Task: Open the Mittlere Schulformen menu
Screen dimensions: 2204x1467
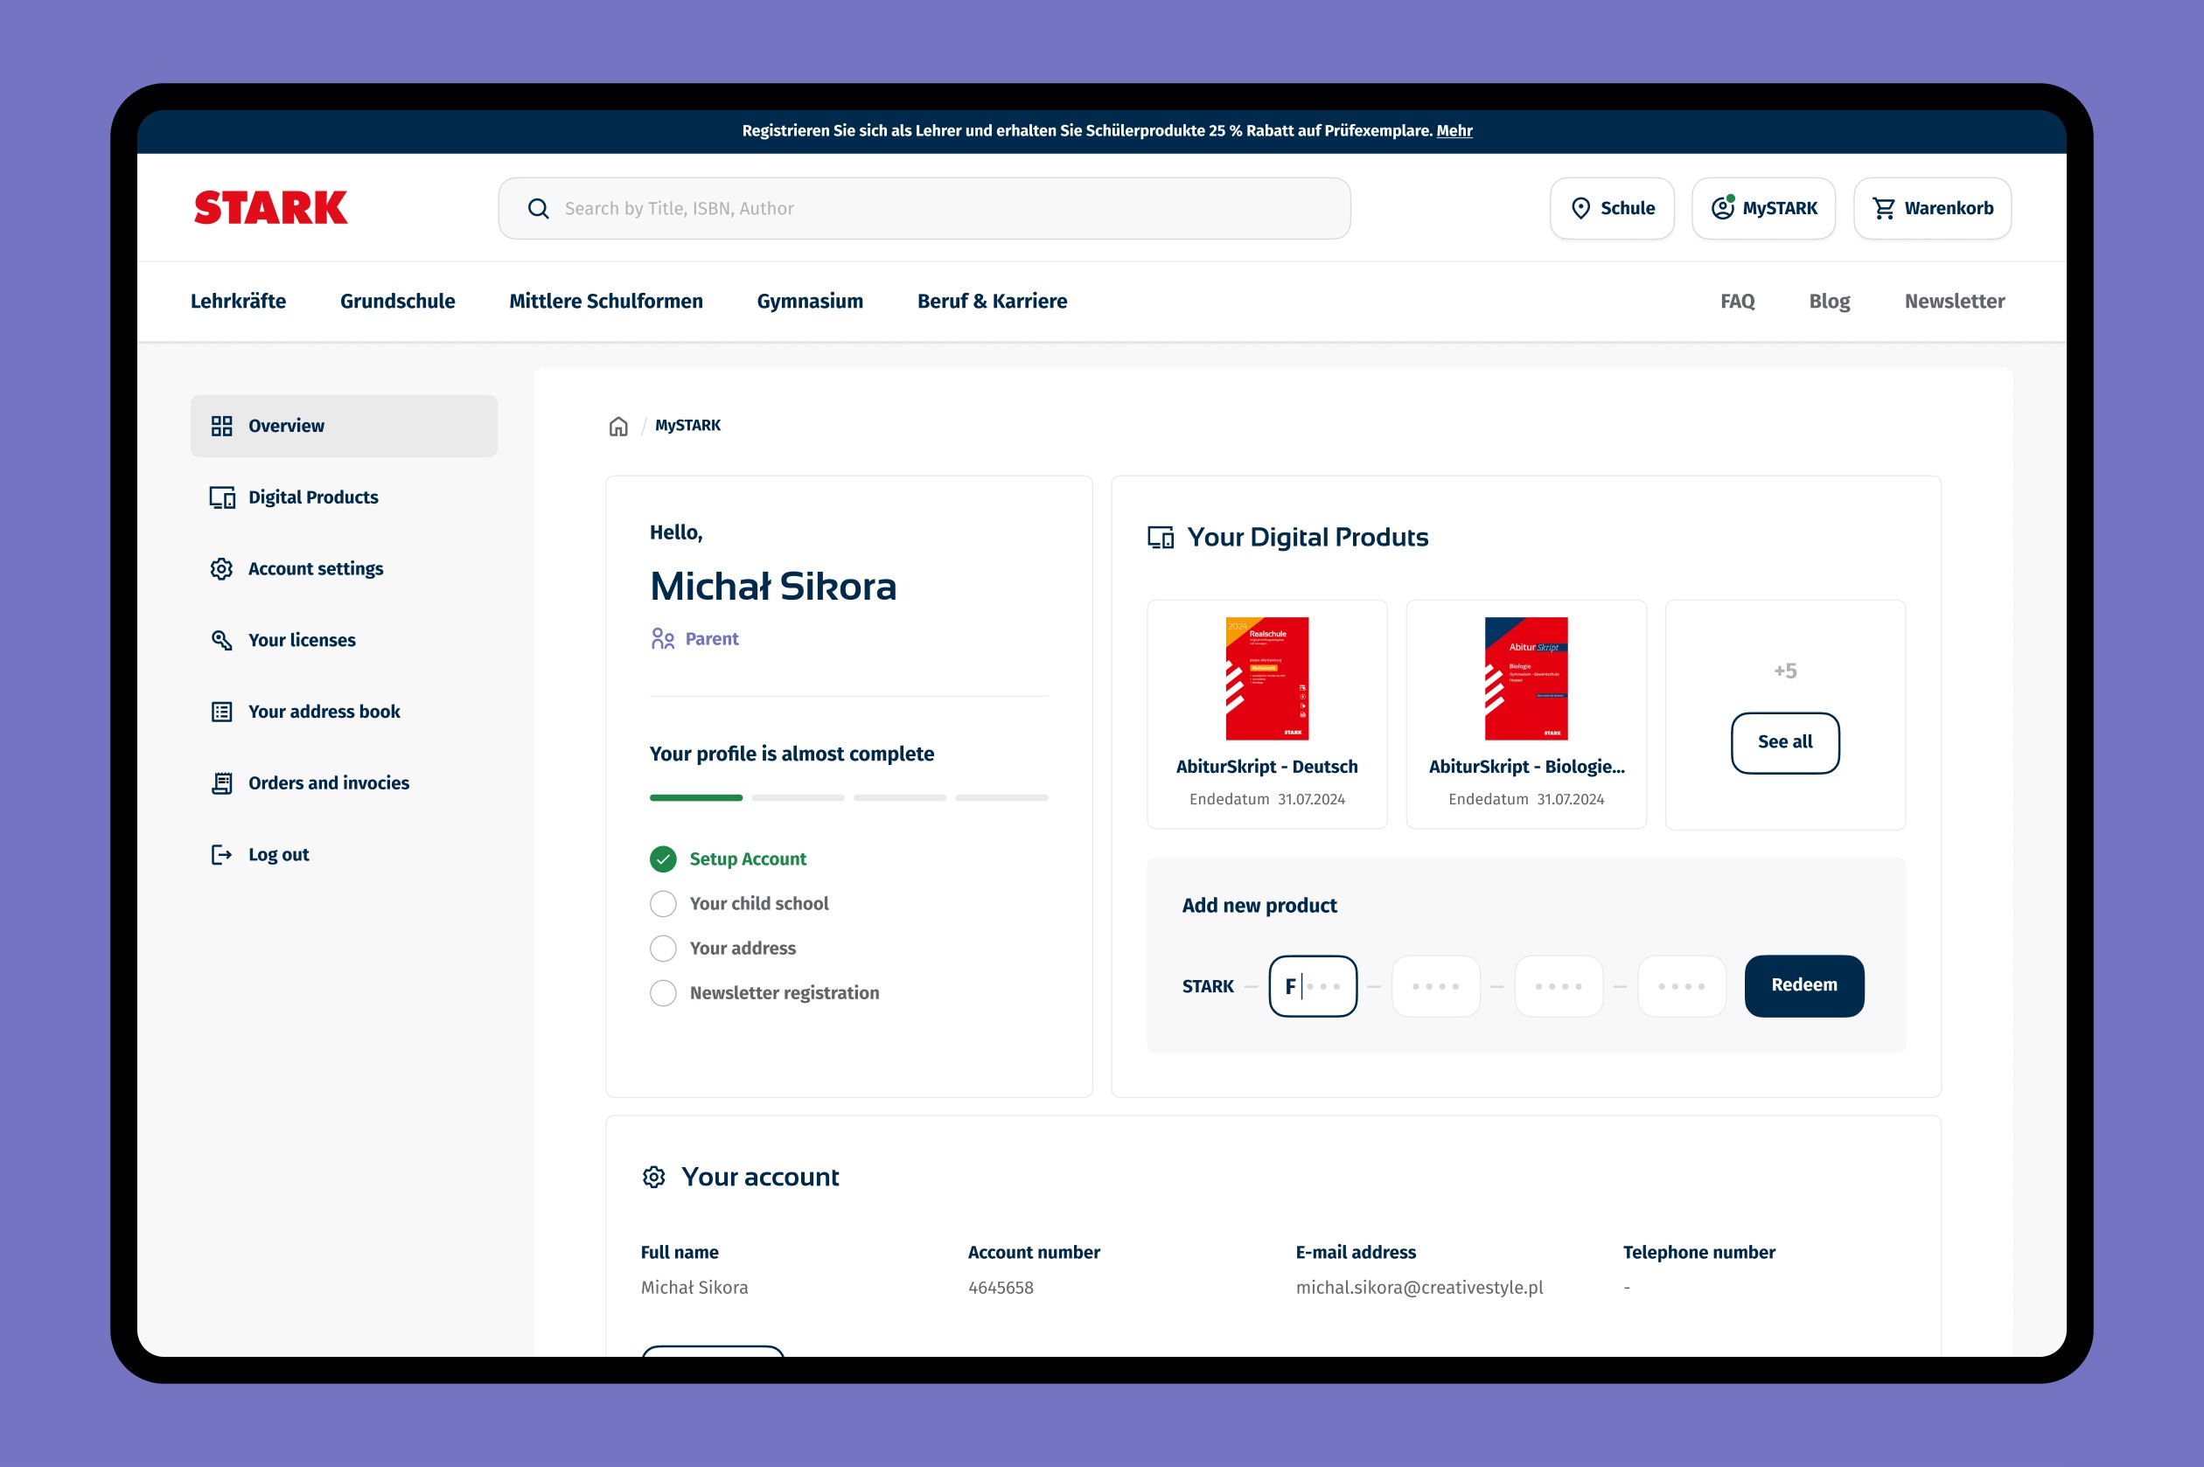Action: tap(605, 302)
